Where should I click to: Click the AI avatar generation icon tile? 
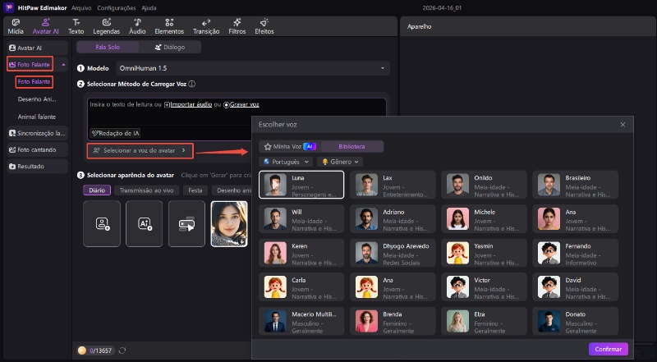pyautogui.click(x=144, y=223)
